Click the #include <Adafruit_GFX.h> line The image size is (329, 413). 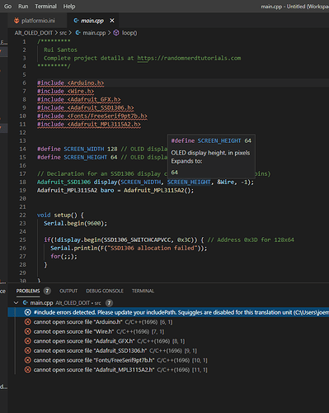tap(79, 99)
